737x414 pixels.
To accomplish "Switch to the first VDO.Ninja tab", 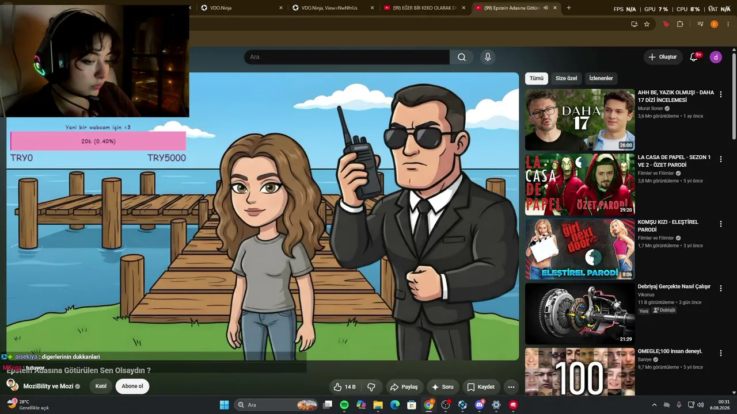I will (x=242, y=8).
